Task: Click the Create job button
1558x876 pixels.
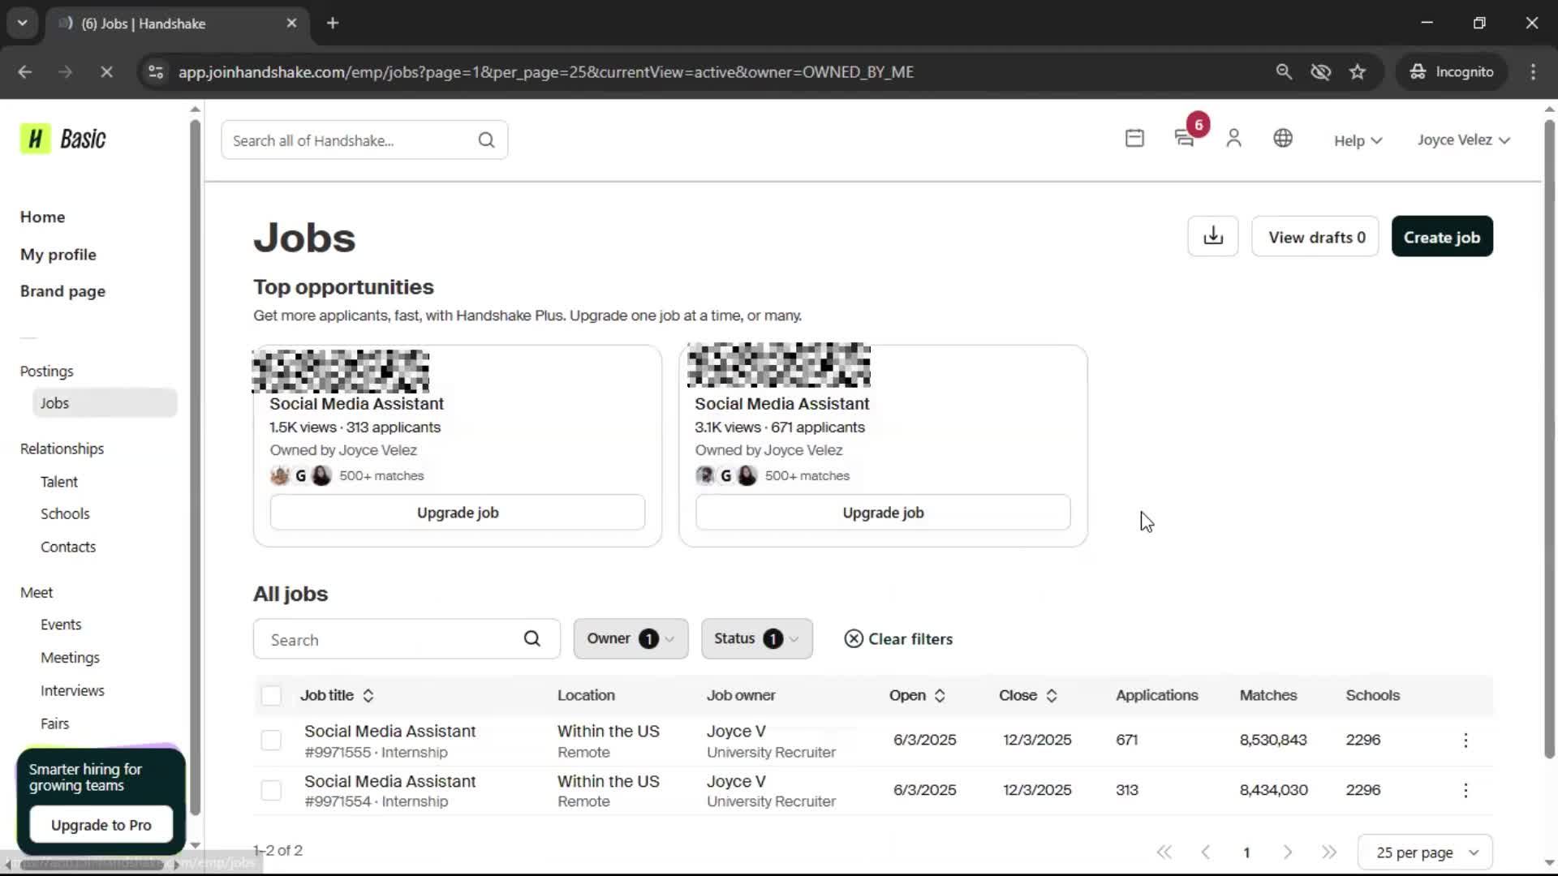Action: tap(1442, 237)
